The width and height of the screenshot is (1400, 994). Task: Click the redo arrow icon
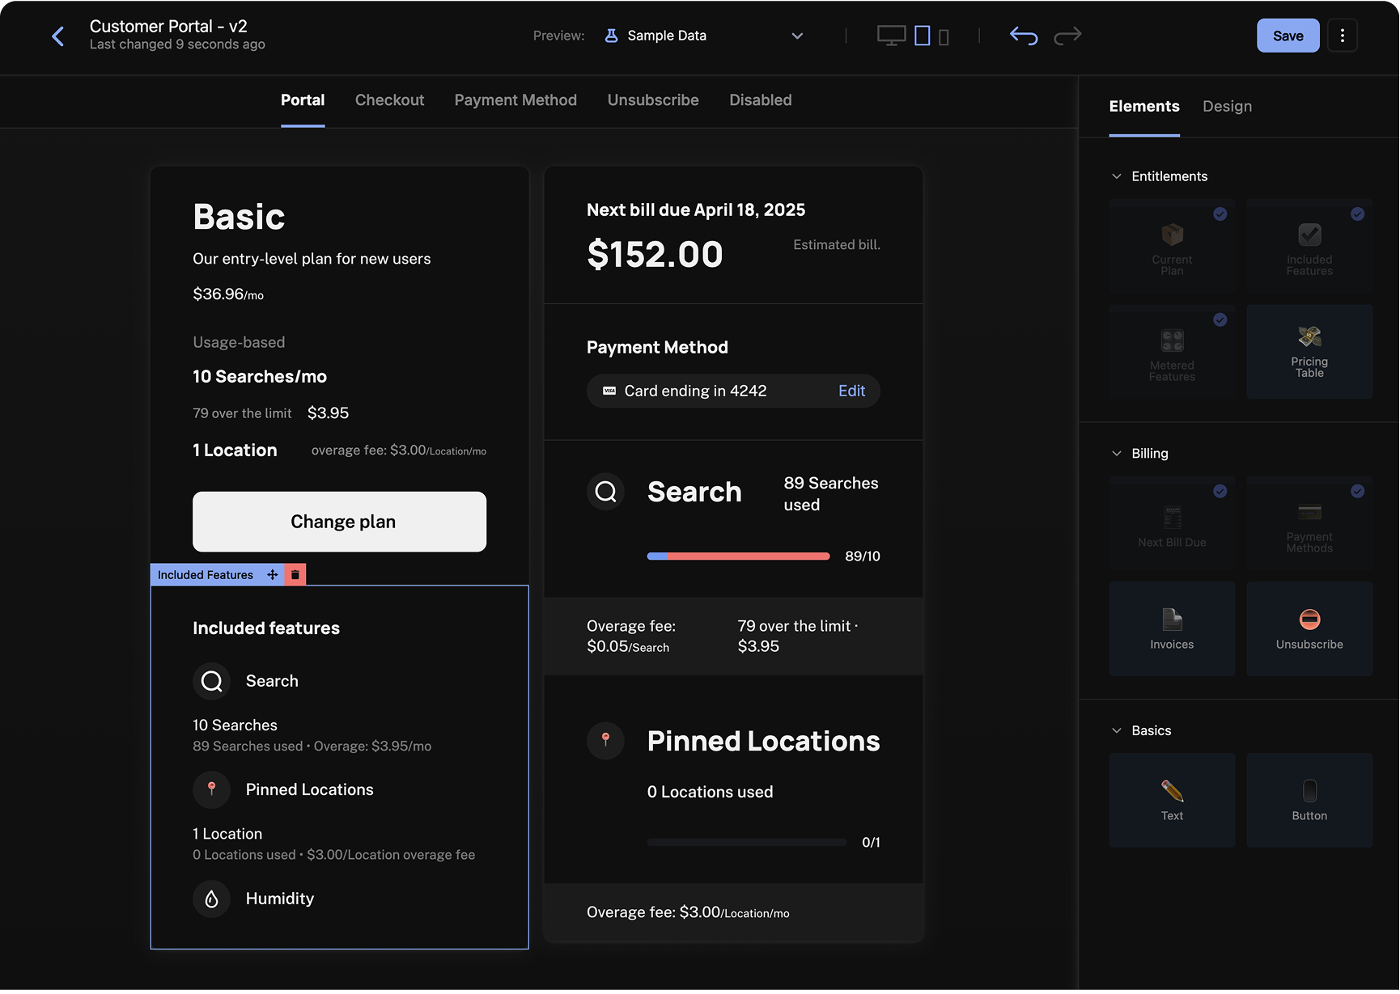click(x=1067, y=36)
